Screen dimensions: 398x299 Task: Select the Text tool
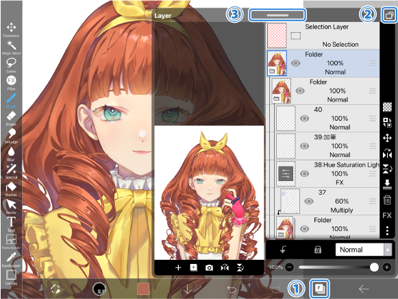pyautogui.click(x=11, y=224)
